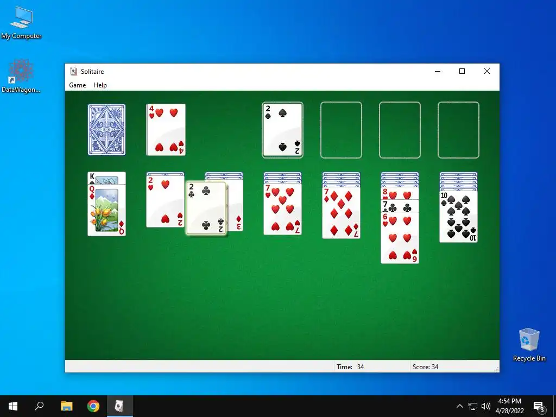Open the Game menu
The height and width of the screenshot is (417, 556).
[77, 85]
